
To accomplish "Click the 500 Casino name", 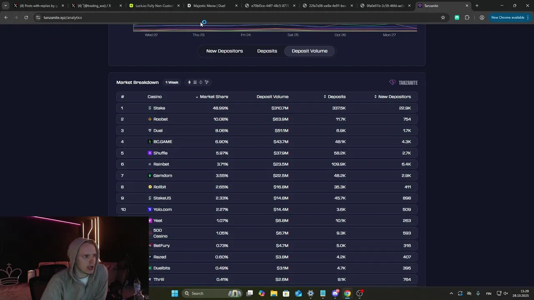I will click(160, 233).
